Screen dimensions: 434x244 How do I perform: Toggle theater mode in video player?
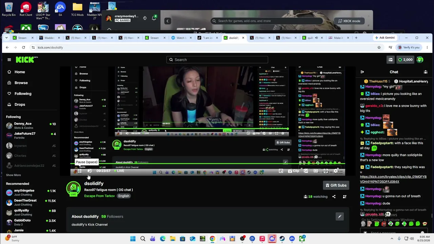point(316,171)
